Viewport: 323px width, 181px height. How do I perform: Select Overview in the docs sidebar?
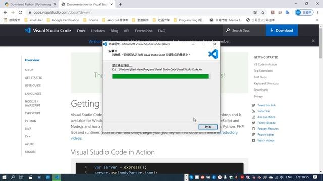(32, 60)
